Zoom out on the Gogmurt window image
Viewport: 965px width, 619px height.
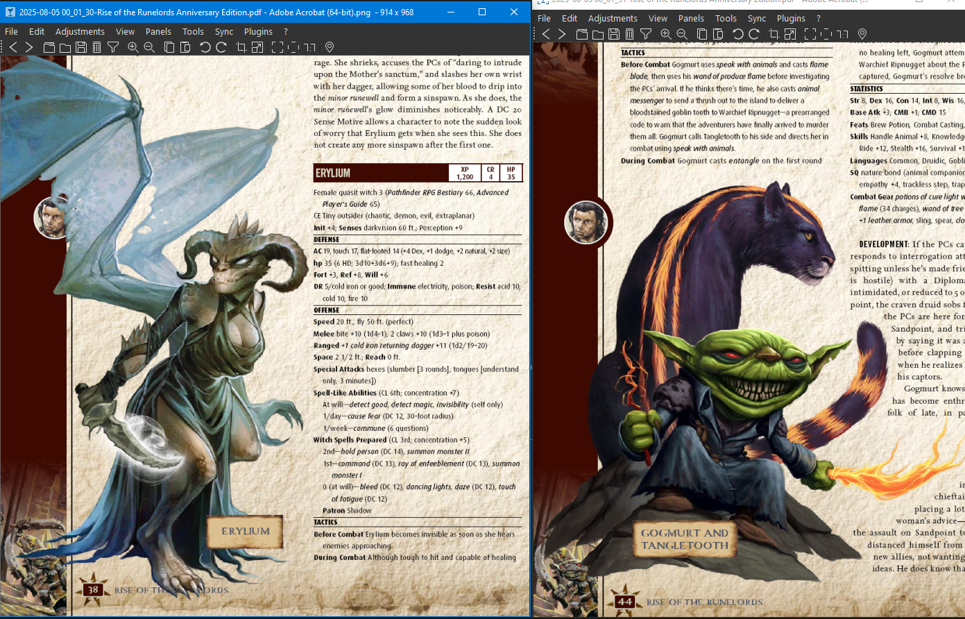pos(682,34)
